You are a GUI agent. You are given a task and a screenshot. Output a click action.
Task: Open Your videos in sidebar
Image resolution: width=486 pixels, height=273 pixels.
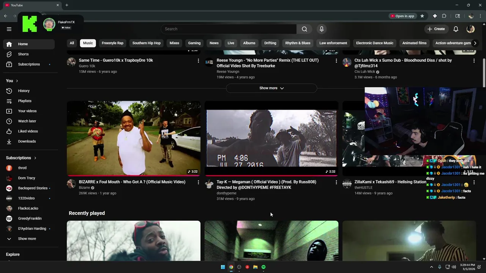[x=29, y=111]
